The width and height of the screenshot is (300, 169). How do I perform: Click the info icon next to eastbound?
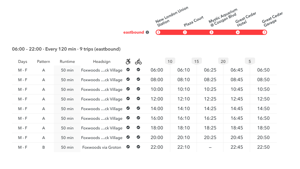point(147,32)
